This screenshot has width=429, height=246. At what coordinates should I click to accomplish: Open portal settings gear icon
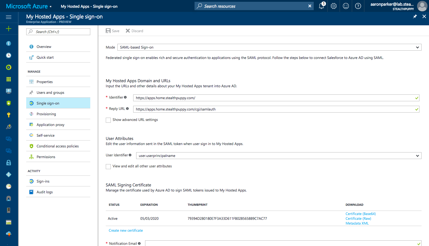(x=334, y=6)
